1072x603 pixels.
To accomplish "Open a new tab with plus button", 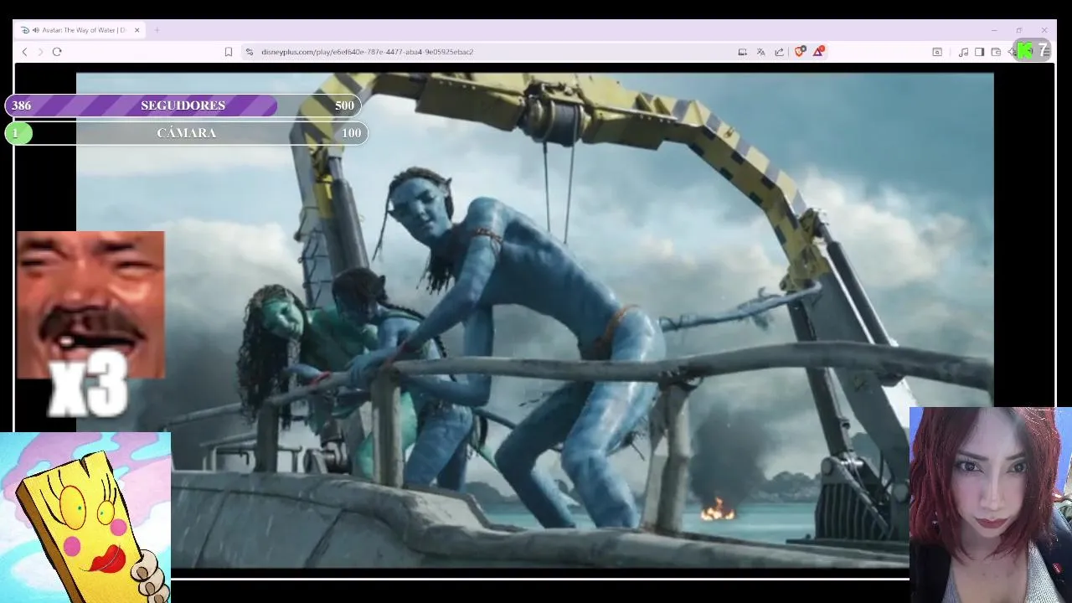I will pos(157,30).
